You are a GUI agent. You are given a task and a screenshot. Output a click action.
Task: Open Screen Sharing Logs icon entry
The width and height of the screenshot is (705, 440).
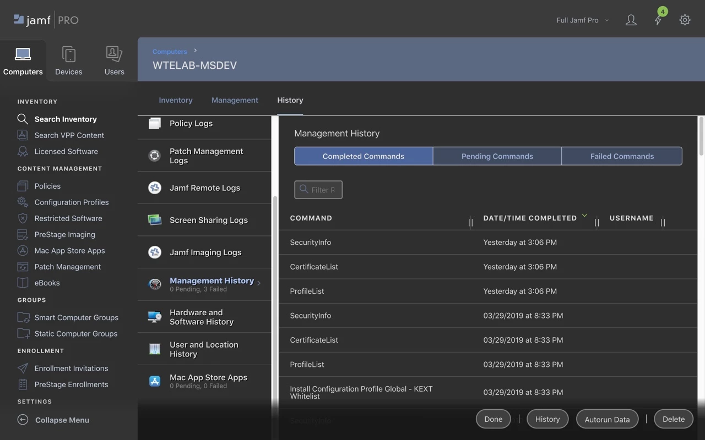pyautogui.click(x=155, y=220)
